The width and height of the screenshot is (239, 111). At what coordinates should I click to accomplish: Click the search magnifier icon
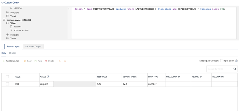pyautogui.click(x=234, y=69)
